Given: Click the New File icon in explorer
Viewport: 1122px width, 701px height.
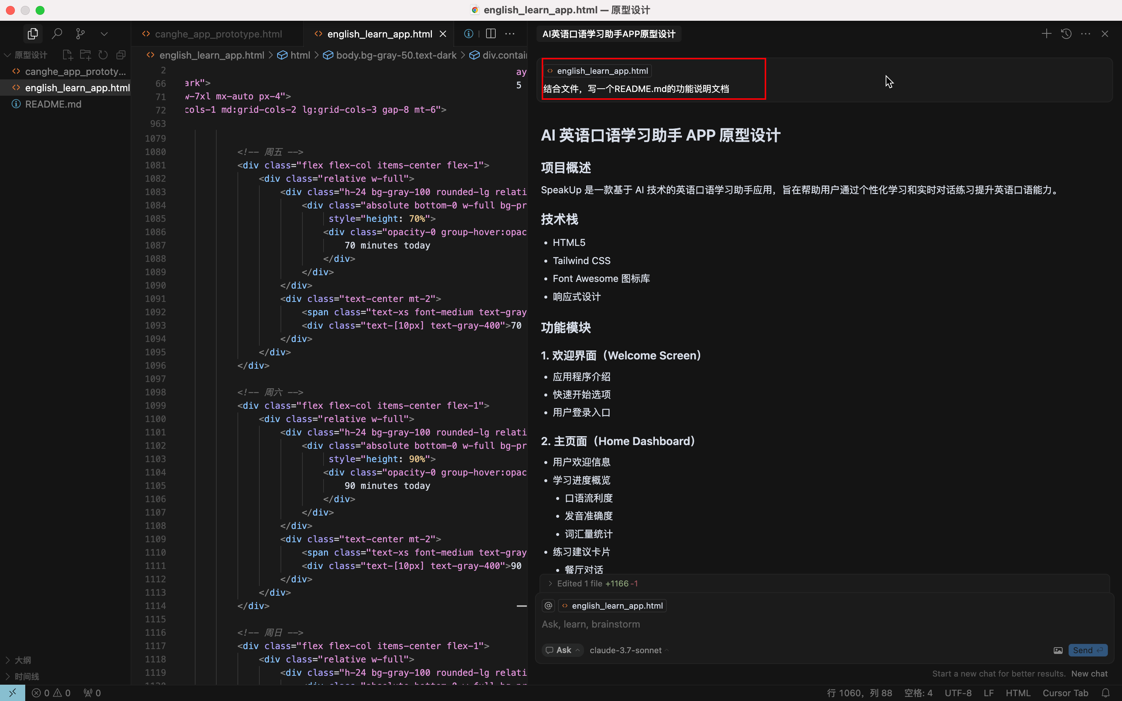Looking at the screenshot, I should (68, 55).
